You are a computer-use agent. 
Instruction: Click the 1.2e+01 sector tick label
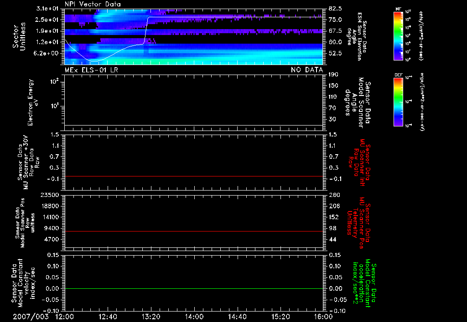[x=47, y=42]
